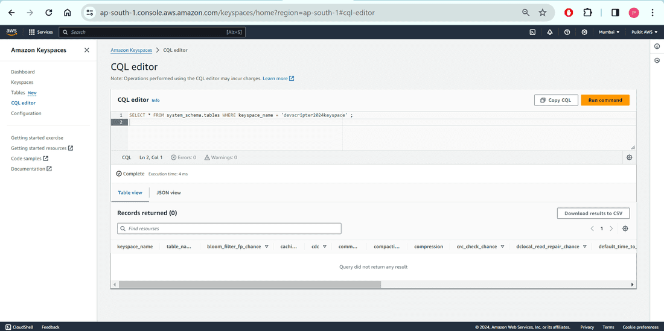Go to previous results page arrow
This screenshot has height=331, width=664.
tap(592, 229)
